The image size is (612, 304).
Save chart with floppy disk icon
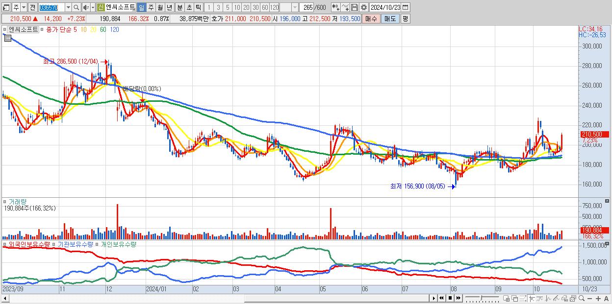click(x=355, y=7)
